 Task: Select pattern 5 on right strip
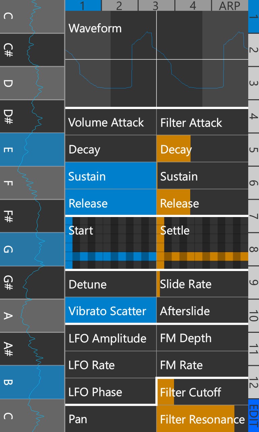tap(254, 150)
